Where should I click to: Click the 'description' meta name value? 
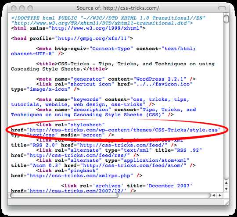91,110
